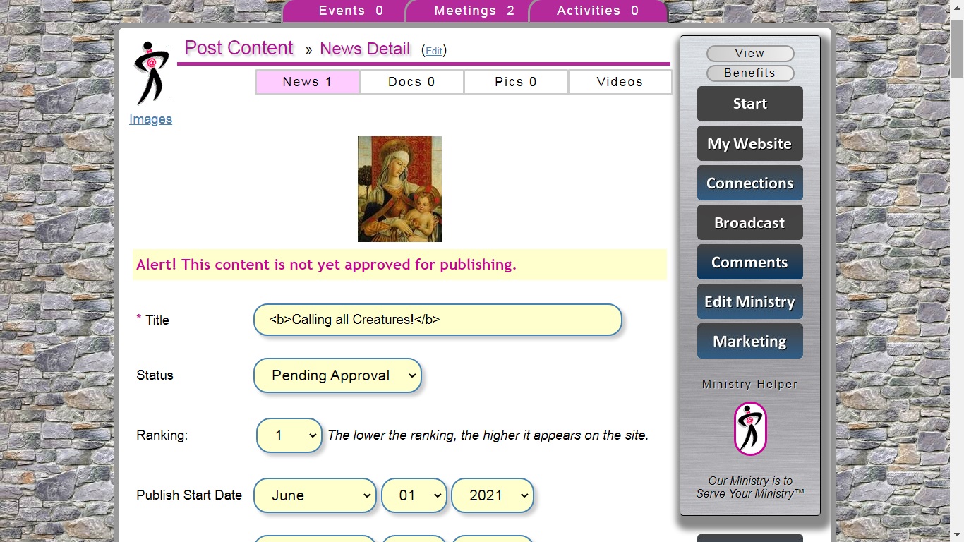The width and height of the screenshot is (964, 542).
Task: Click the 'News Detail' heading text
Action: pos(365,49)
